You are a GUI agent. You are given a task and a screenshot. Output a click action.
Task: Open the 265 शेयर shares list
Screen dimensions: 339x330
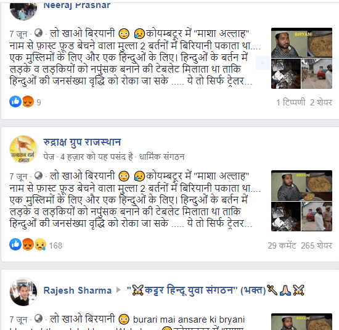pyautogui.click(x=316, y=245)
